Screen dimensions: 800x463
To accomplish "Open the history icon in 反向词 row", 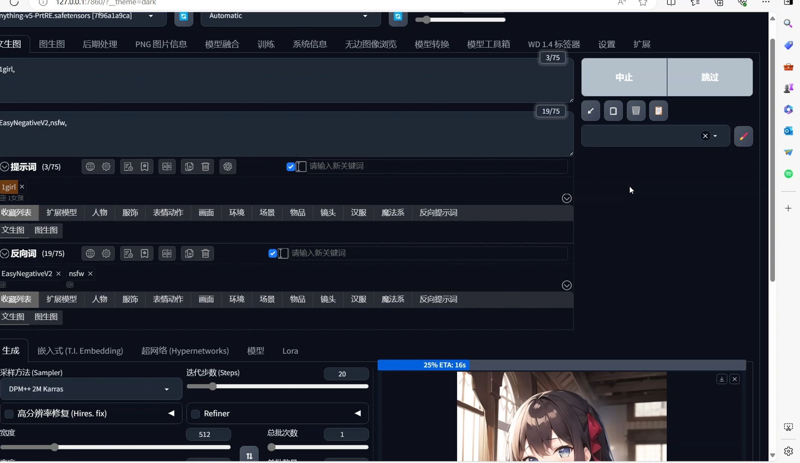I will [x=128, y=253].
